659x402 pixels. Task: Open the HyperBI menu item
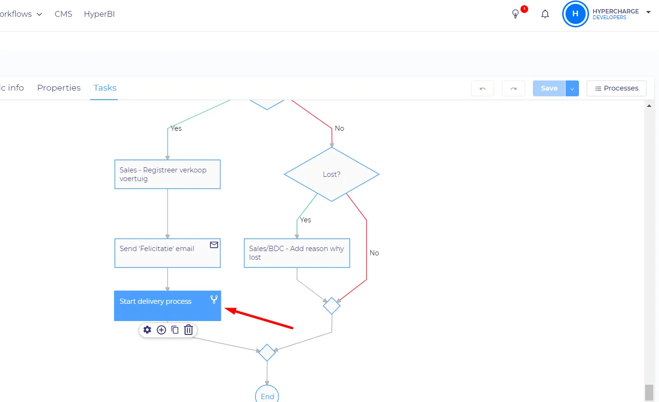99,14
